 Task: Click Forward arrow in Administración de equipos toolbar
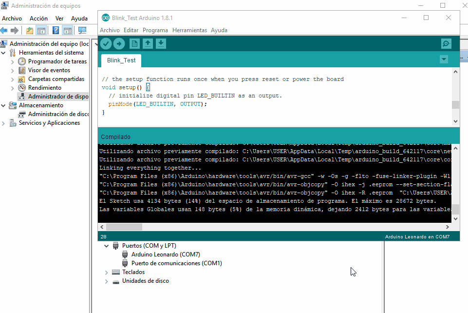[x=14, y=30]
